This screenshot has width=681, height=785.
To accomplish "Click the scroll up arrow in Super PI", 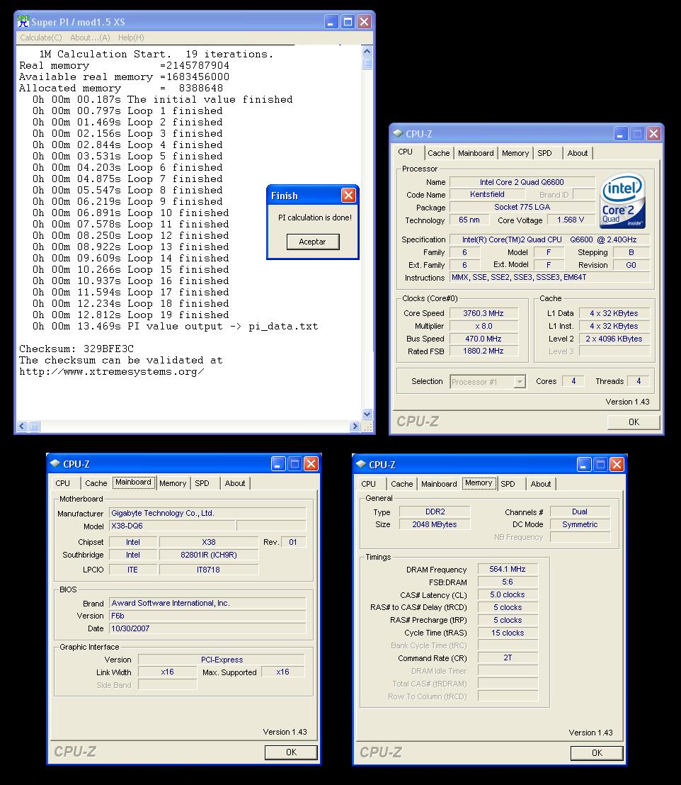I will (x=367, y=51).
